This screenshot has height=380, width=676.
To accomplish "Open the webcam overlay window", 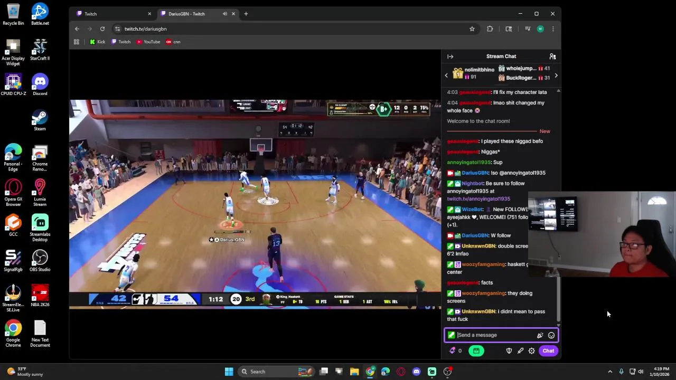I will (602, 234).
